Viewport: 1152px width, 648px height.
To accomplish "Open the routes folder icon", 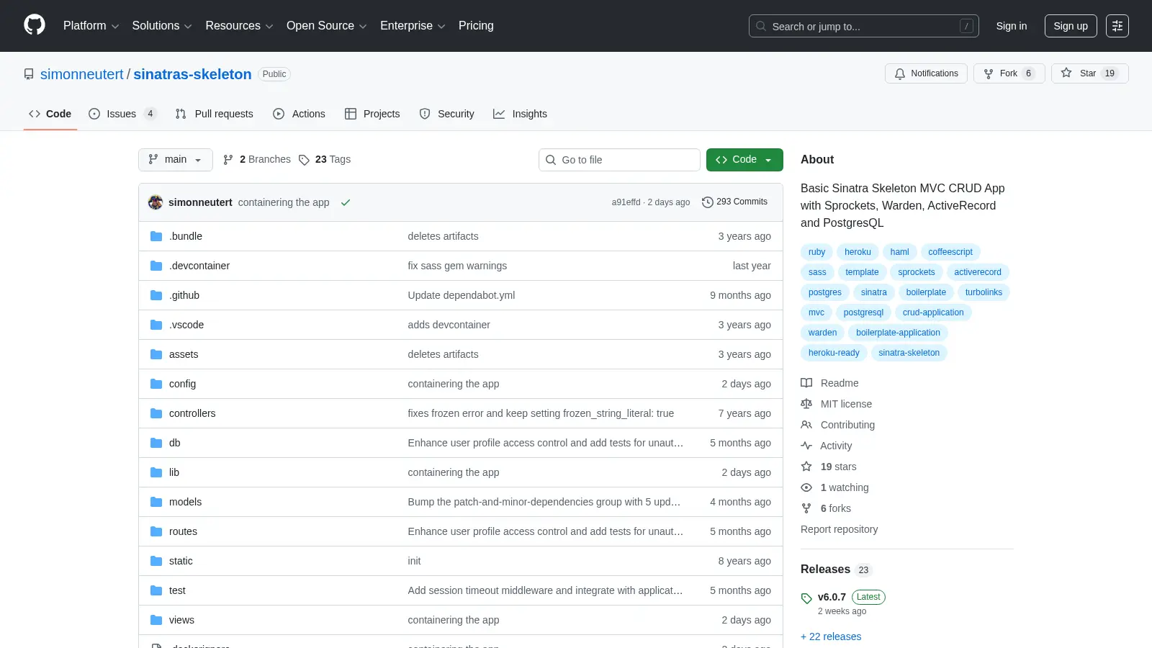I will (x=156, y=531).
